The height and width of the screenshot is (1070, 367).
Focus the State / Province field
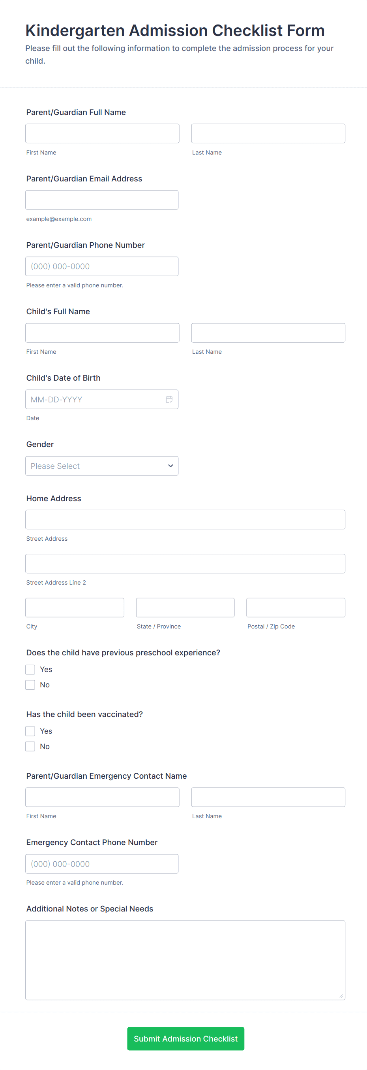click(185, 607)
